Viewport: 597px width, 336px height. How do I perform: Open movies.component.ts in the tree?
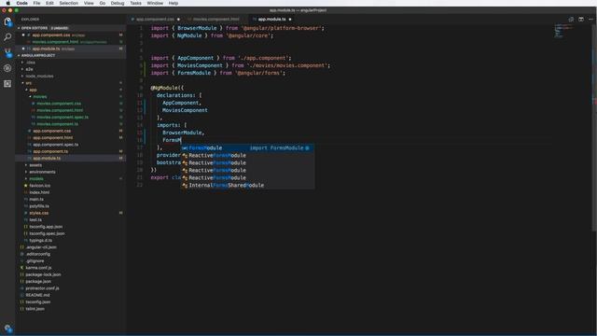pyautogui.click(x=57, y=124)
